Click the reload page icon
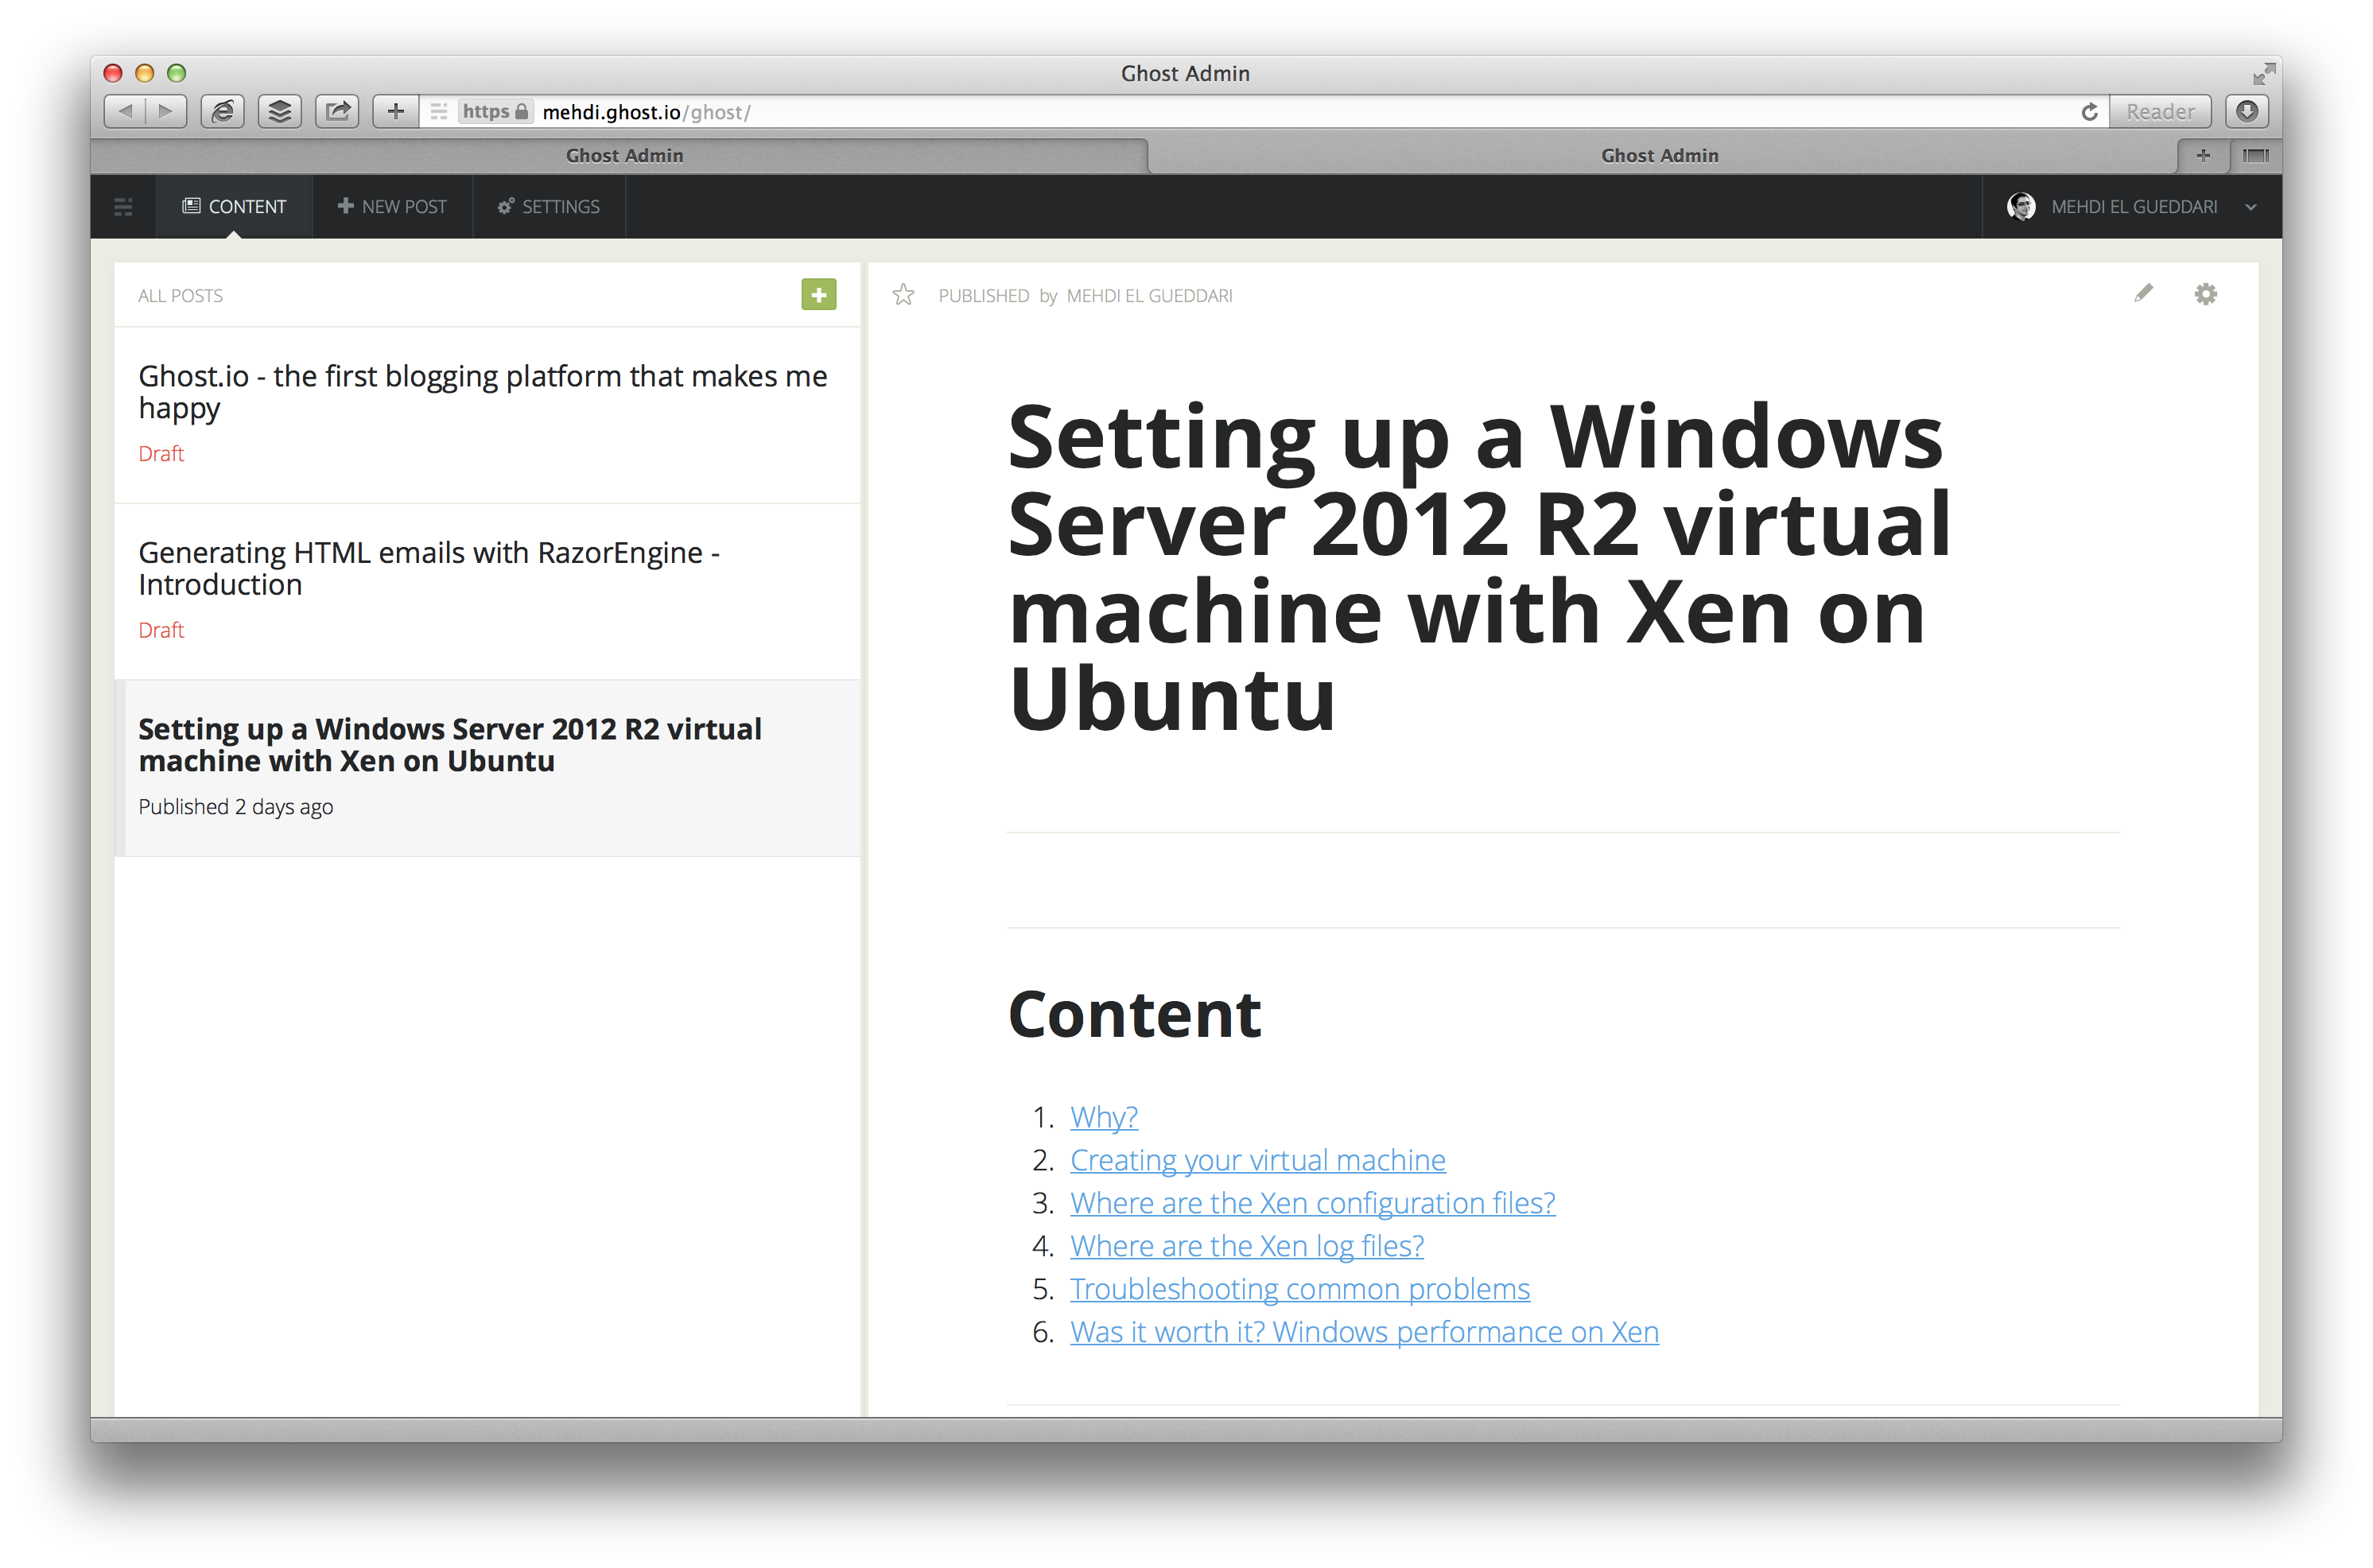Image resolution: width=2373 pixels, height=1568 pixels. pyautogui.click(x=2090, y=112)
